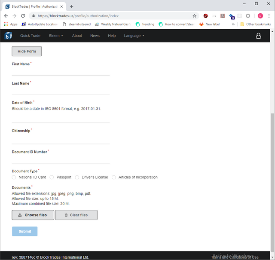
Task: Reload the page with the refresh icon
Action: click(23, 16)
